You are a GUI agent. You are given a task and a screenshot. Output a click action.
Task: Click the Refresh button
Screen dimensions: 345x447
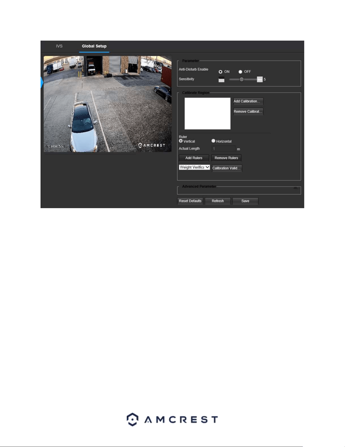218,201
